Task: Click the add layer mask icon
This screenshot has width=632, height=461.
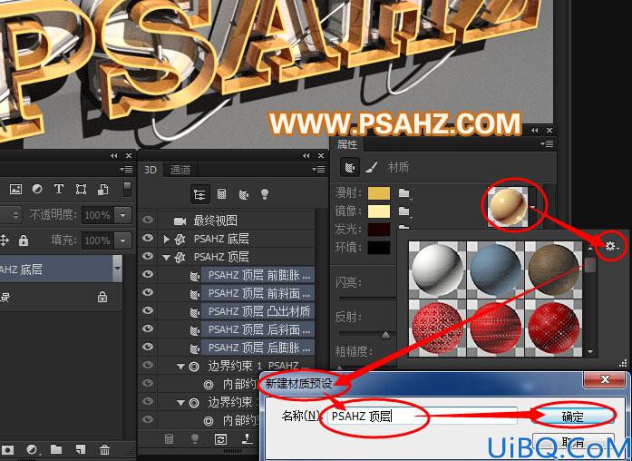Action: pos(8,449)
